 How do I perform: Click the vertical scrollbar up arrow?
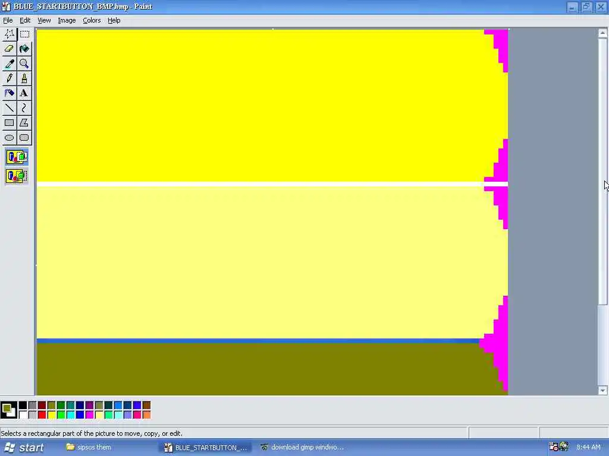pyautogui.click(x=602, y=33)
